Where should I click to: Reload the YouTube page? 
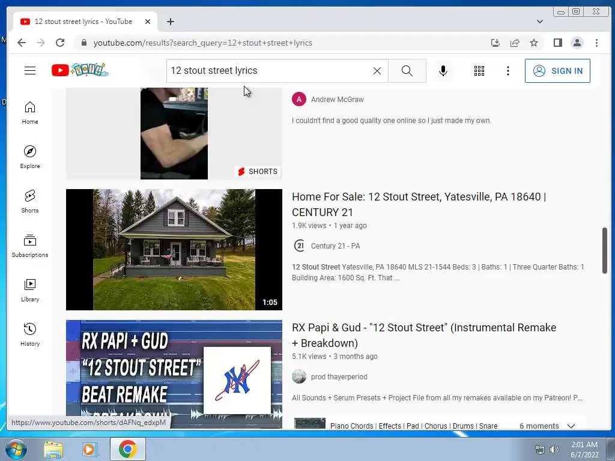point(60,43)
